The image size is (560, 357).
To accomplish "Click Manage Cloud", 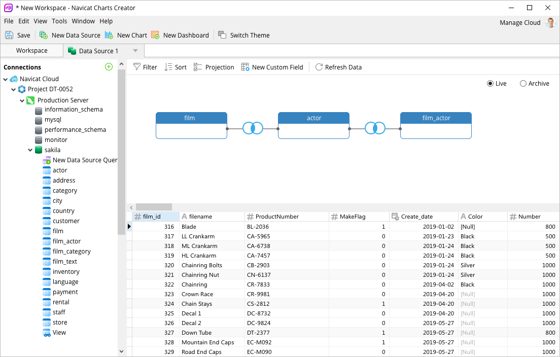I will point(520,22).
